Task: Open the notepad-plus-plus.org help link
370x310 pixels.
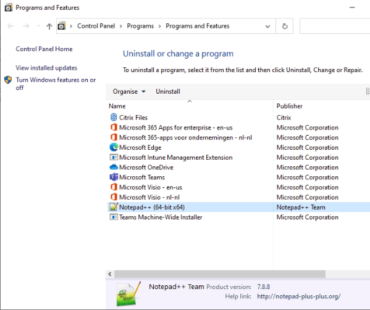Action: tap(299, 296)
